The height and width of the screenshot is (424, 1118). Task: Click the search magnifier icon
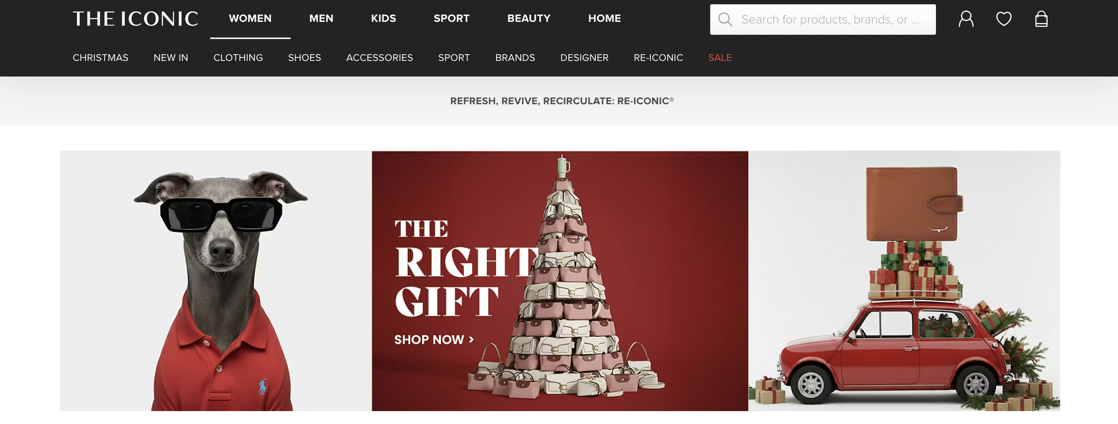pos(725,20)
